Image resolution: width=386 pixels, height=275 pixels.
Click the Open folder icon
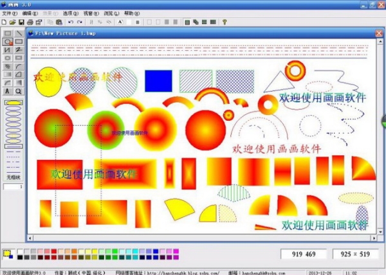(12, 22)
